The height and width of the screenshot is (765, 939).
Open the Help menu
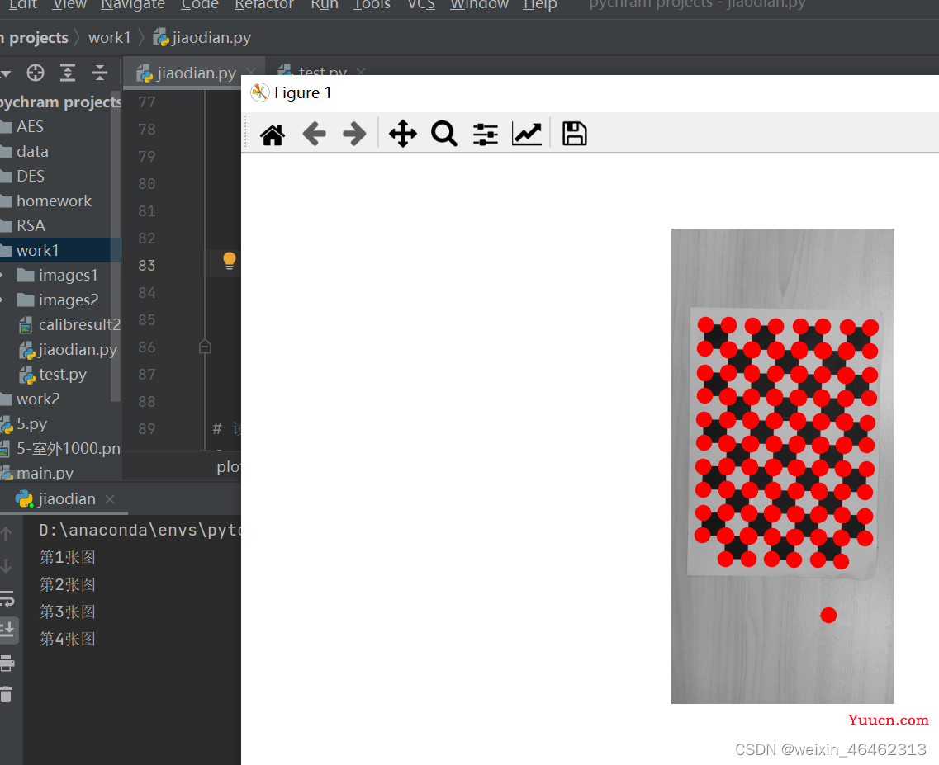coord(540,4)
